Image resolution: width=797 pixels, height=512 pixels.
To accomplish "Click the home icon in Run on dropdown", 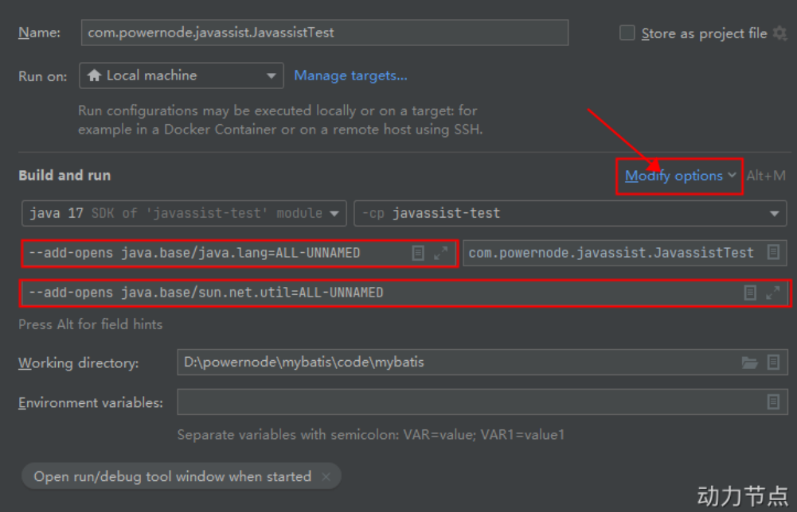I will 93,76.
